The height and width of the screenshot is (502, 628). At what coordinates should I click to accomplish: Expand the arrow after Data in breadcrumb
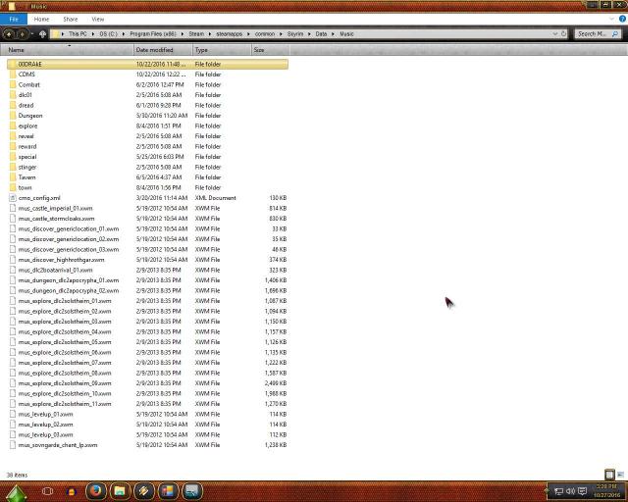pos(333,34)
